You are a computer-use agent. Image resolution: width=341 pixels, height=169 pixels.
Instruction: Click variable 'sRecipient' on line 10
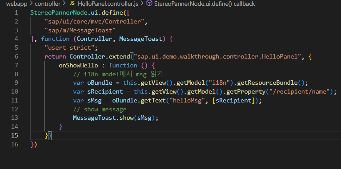[105, 91]
